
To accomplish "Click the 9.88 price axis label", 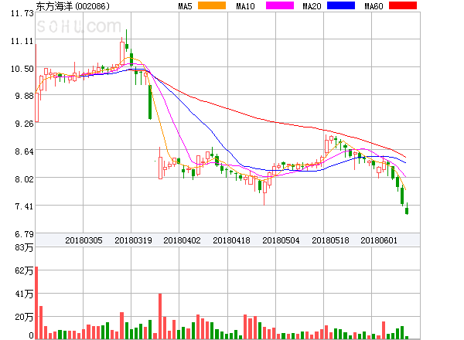I will 24,96.
